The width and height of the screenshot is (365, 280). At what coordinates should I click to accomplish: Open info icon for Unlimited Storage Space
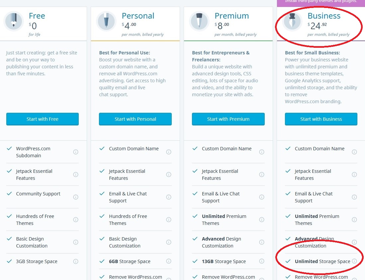(354, 261)
